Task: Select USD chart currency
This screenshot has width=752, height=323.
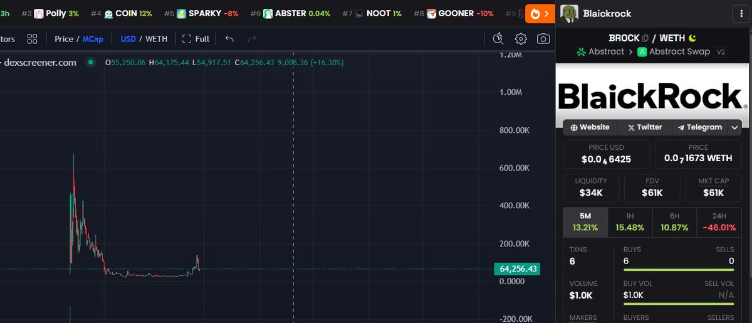Action: 128,39
